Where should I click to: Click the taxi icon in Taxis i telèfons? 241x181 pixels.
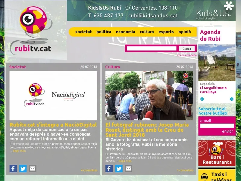(x=204, y=176)
